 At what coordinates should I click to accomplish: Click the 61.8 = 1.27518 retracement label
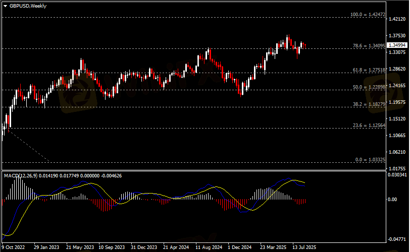(369, 70)
